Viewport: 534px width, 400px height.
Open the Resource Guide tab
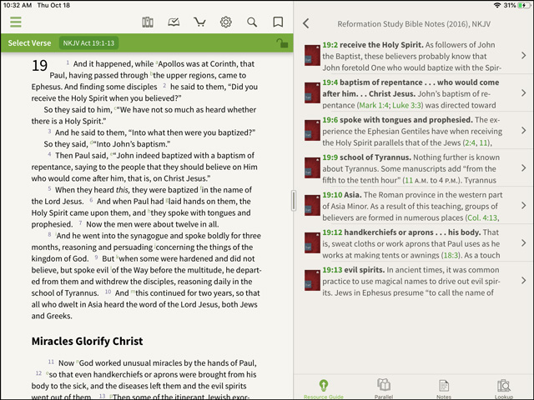(324, 389)
